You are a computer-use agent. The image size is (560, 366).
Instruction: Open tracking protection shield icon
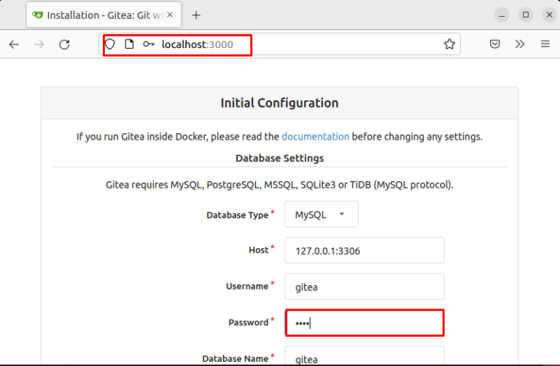click(110, 44)
